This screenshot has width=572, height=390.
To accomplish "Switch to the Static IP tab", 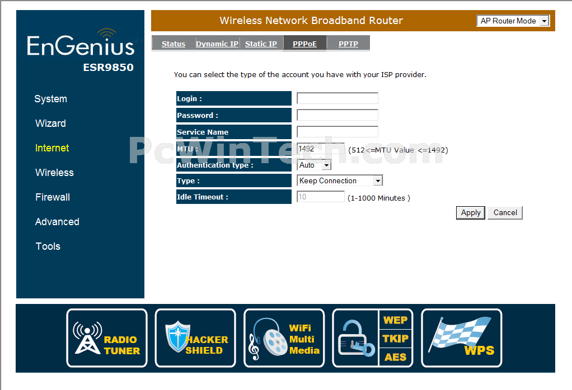I will pos(261,44).
